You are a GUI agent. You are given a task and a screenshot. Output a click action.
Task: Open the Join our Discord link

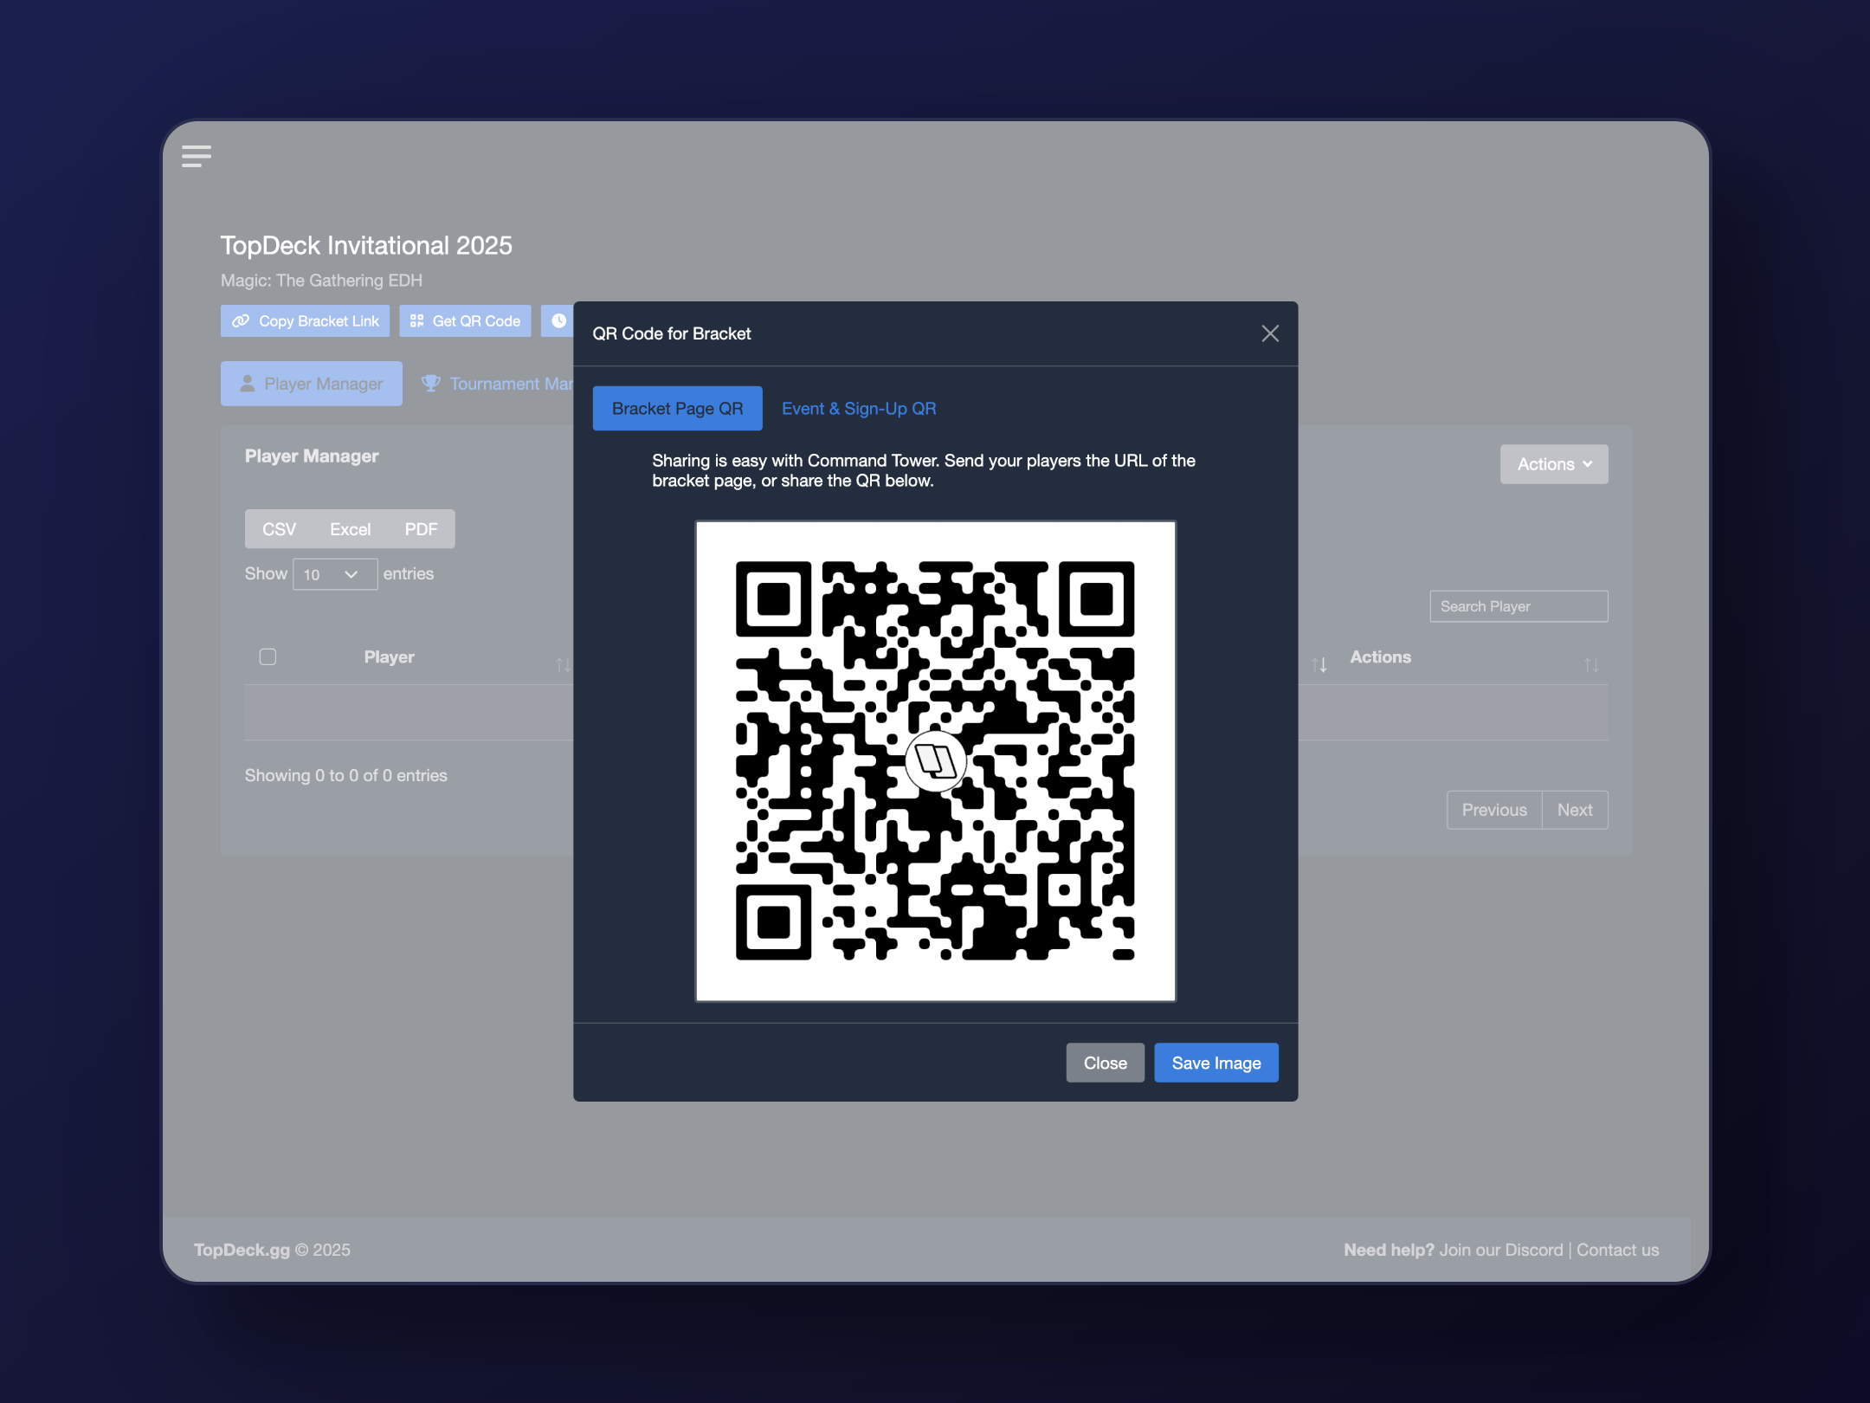coord(1500,1250)
